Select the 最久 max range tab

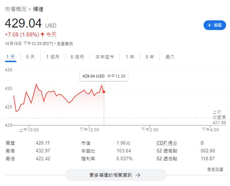click(170, 57)
